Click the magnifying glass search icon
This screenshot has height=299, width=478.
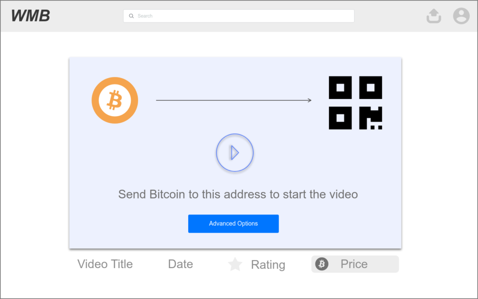point(131,16)
